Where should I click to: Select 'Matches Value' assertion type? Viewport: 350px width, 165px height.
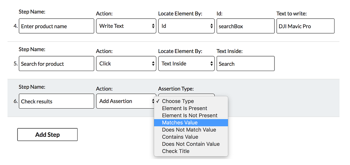point(180,123)
